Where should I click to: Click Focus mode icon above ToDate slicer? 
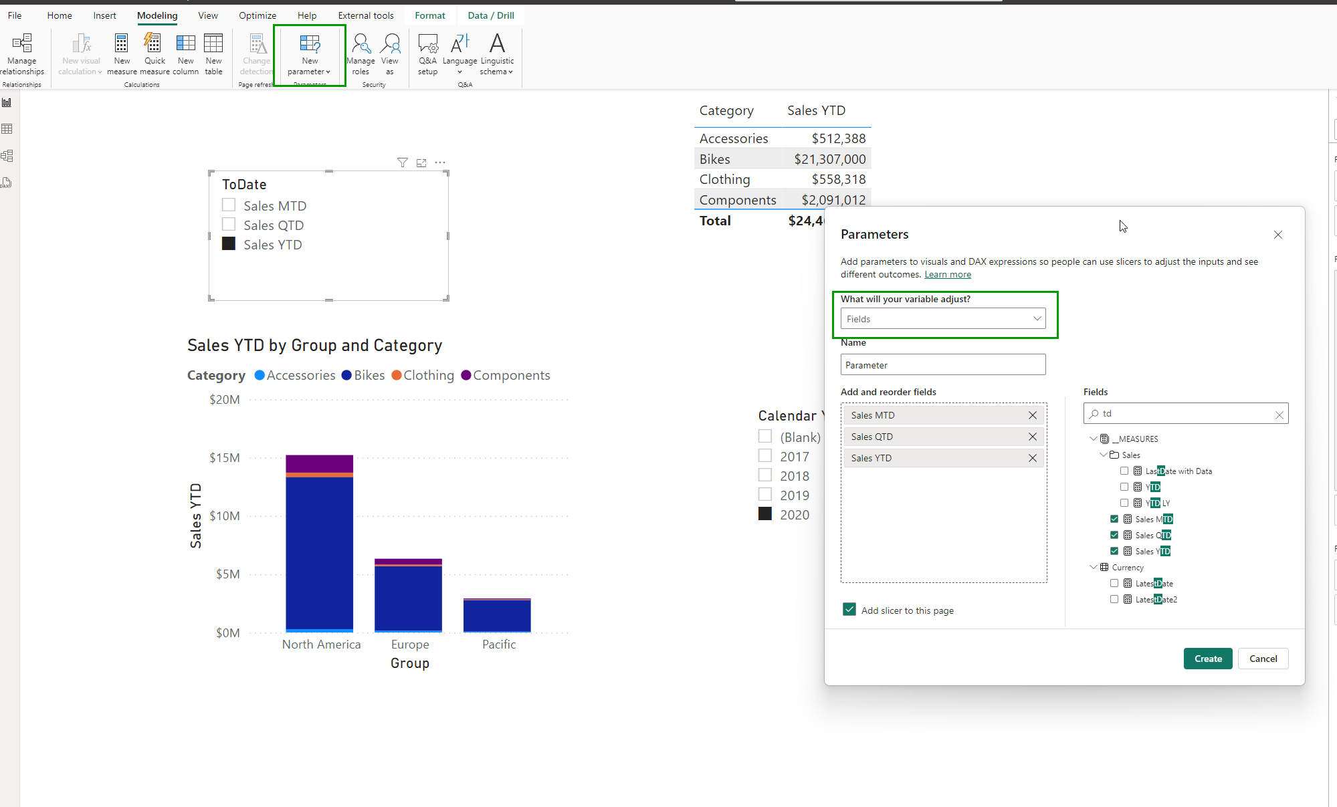[421, 162]
